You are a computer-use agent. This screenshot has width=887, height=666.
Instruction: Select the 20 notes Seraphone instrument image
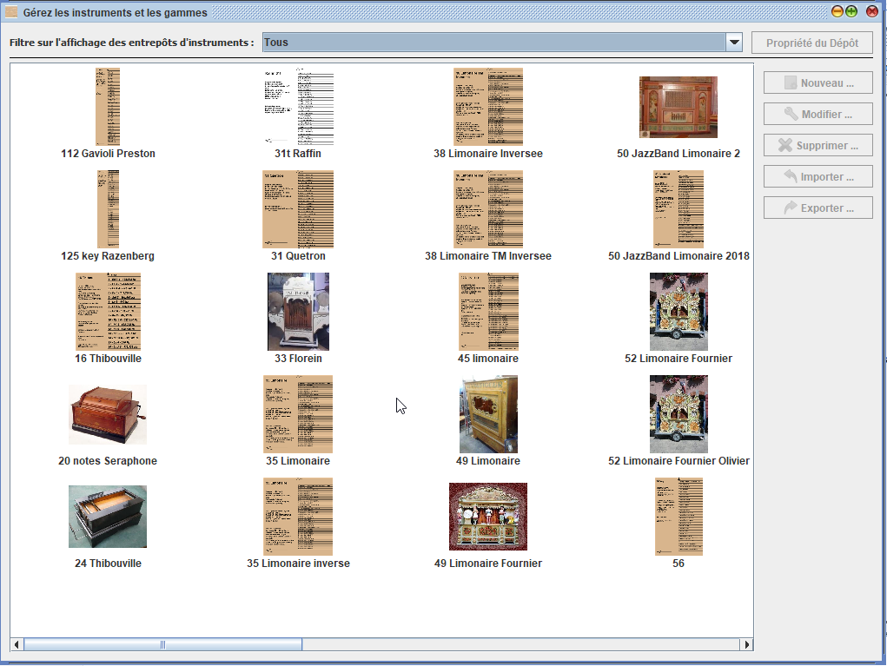(108, 414)
